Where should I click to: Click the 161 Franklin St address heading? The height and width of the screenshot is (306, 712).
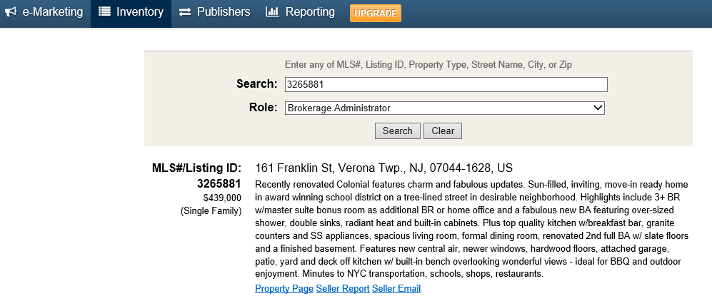tap(383, 168)
